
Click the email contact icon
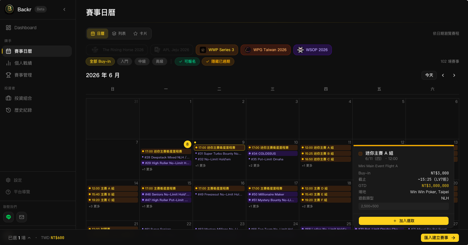click(x=22, y=217)
